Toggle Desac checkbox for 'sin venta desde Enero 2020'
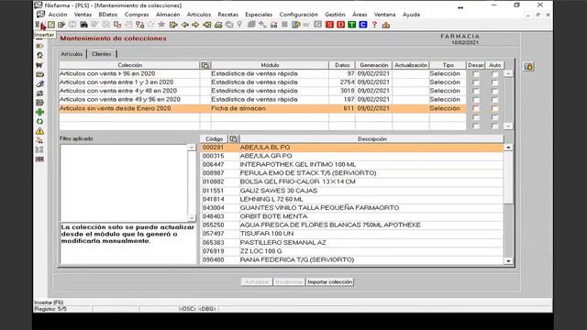The image size is (587, 330). tap(476, 108)
